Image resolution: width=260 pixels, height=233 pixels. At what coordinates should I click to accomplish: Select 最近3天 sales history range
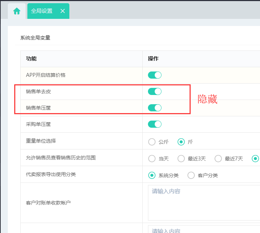pyautogui.click(x=181, y=159)
